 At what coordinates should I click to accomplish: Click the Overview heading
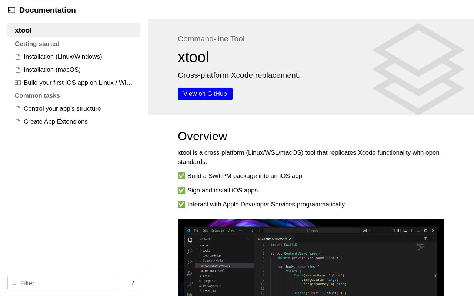[202, 136]
